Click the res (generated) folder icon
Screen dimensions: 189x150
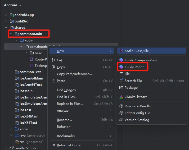point(17,142)
